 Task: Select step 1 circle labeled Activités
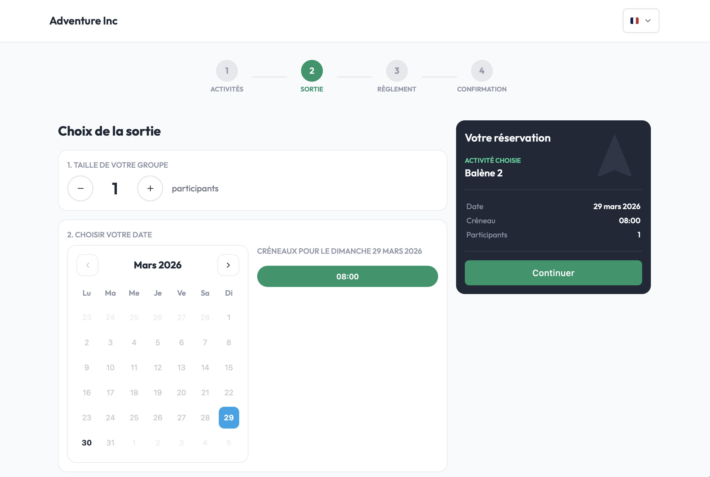point(226,70)
